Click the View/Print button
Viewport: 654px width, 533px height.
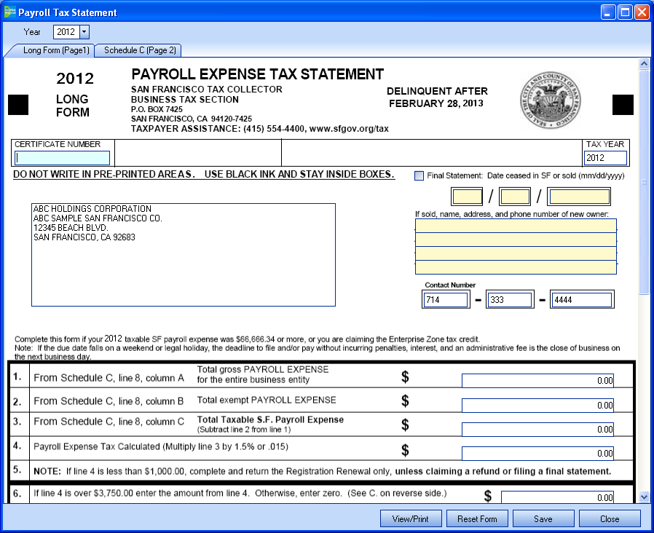pos(411,518)
